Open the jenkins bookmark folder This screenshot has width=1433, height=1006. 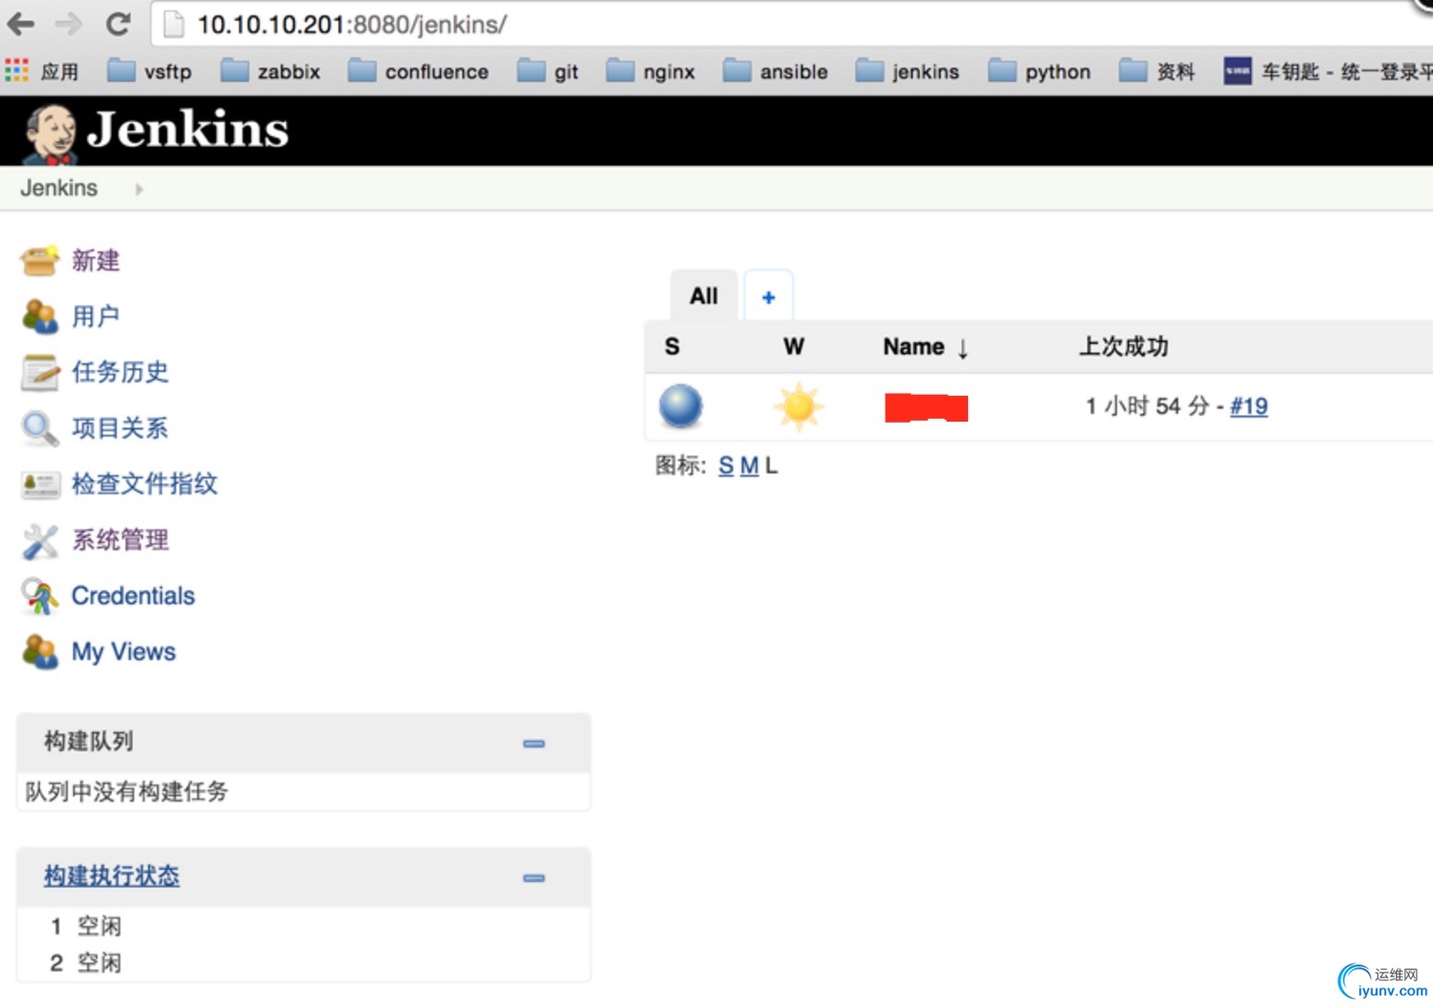pyautogui.click(x=907, y=71)
